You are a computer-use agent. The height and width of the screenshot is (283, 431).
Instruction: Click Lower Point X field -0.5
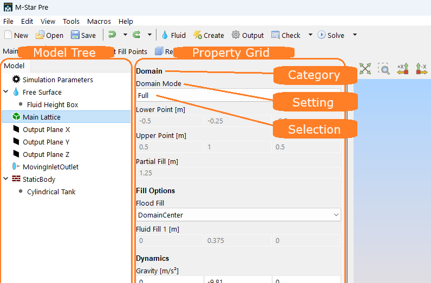[170, 121]
